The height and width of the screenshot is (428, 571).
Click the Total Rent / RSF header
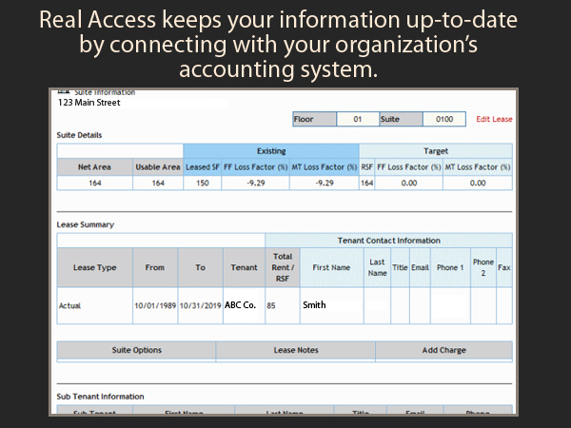tap(283, 267)
